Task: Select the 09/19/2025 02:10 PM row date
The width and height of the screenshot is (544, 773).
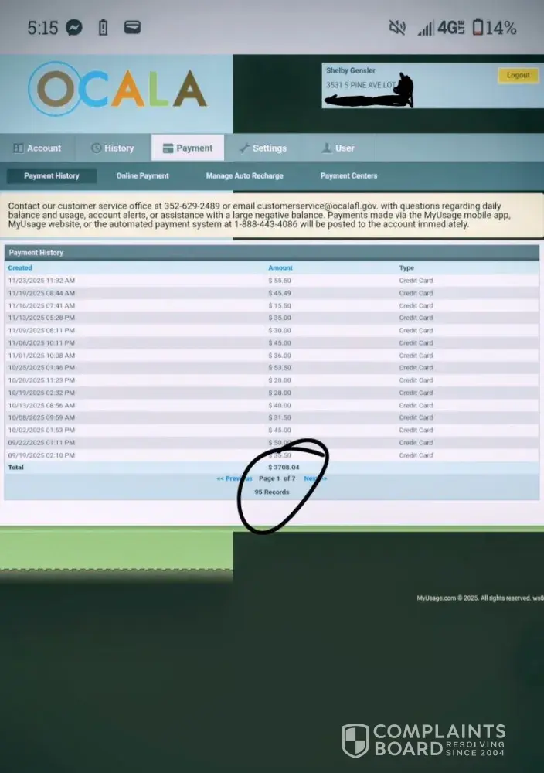Action: (x=42, y=455)
